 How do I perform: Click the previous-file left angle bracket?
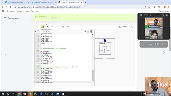pyautogui.click(x=36, y=31)
